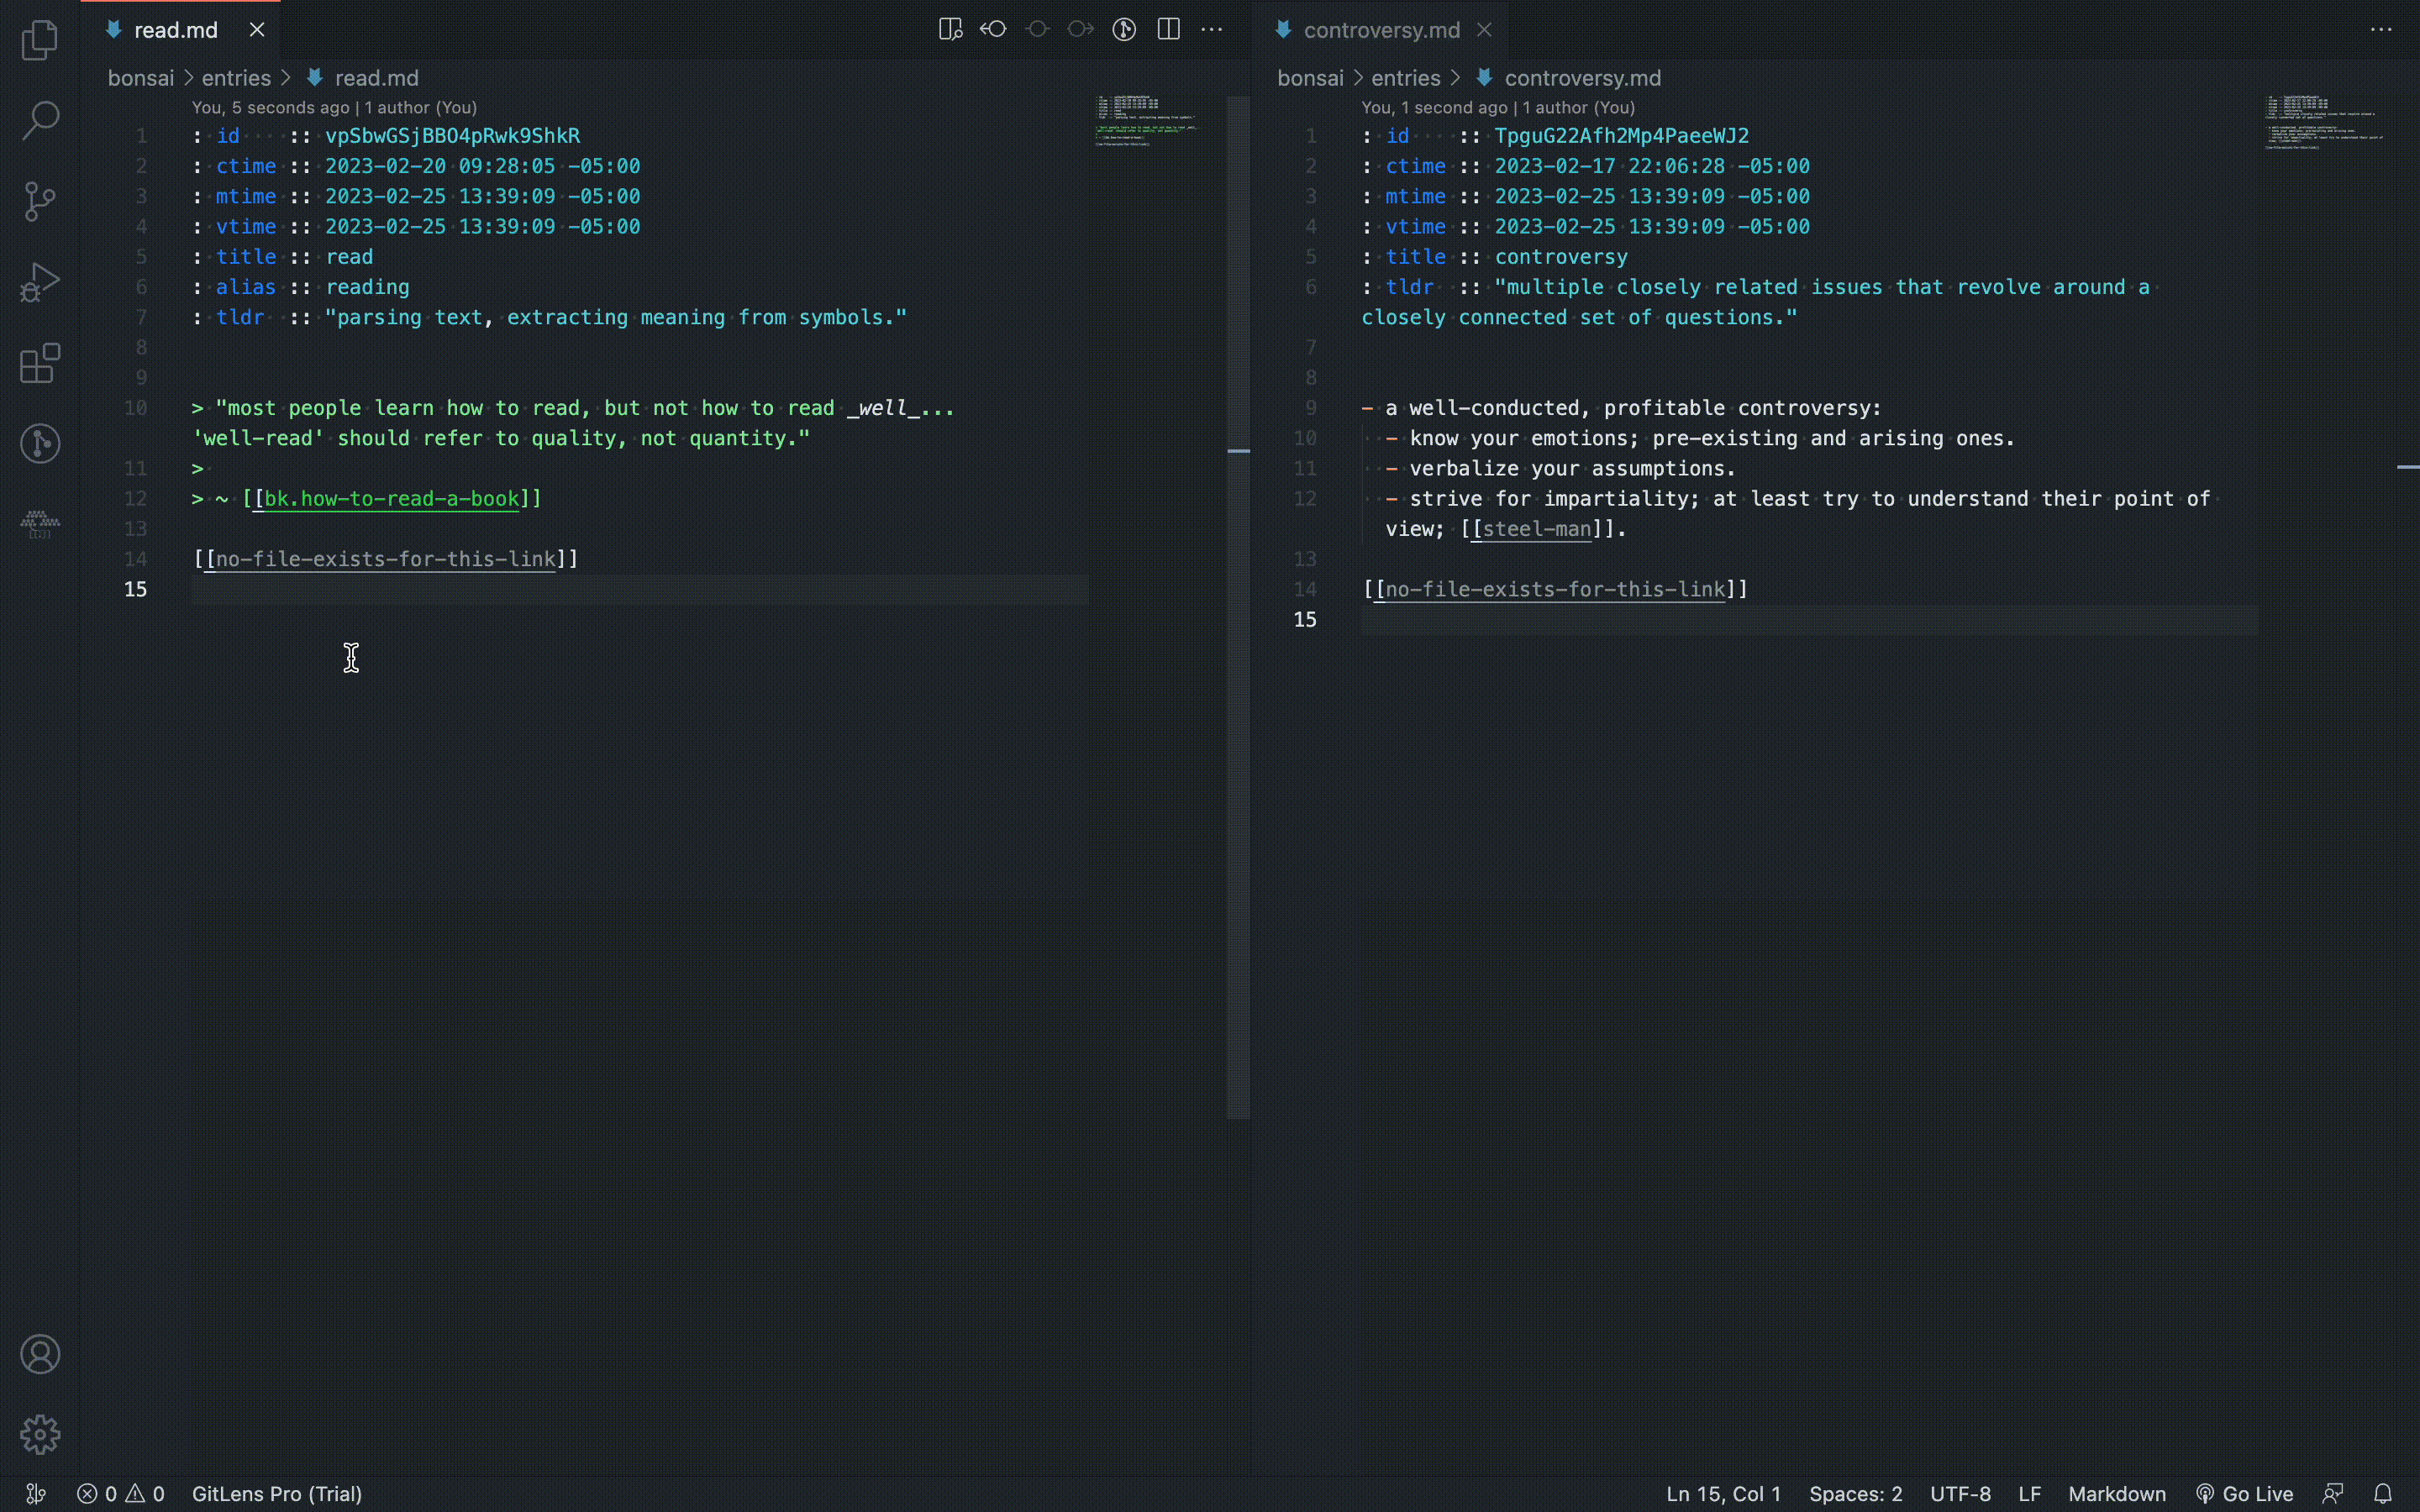Open notifications bell
Screen dimensions: 2420x1512
click(2383, 1494)
